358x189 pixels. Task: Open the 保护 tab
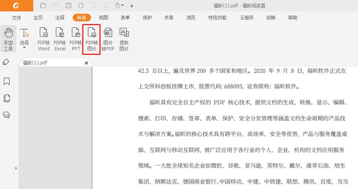[147, 18]
